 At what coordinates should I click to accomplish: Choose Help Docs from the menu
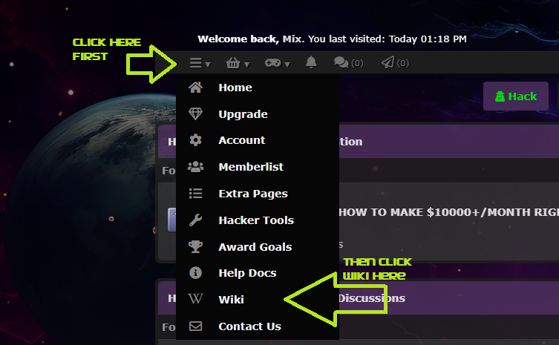pos(247,273)
